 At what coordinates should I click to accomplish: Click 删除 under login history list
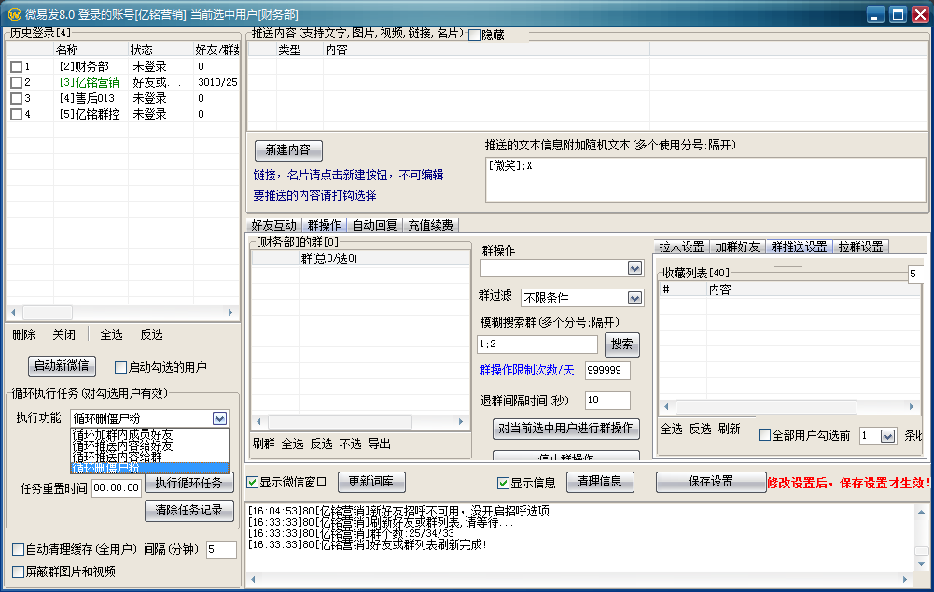pyautogui.click(x=24, y=335)
